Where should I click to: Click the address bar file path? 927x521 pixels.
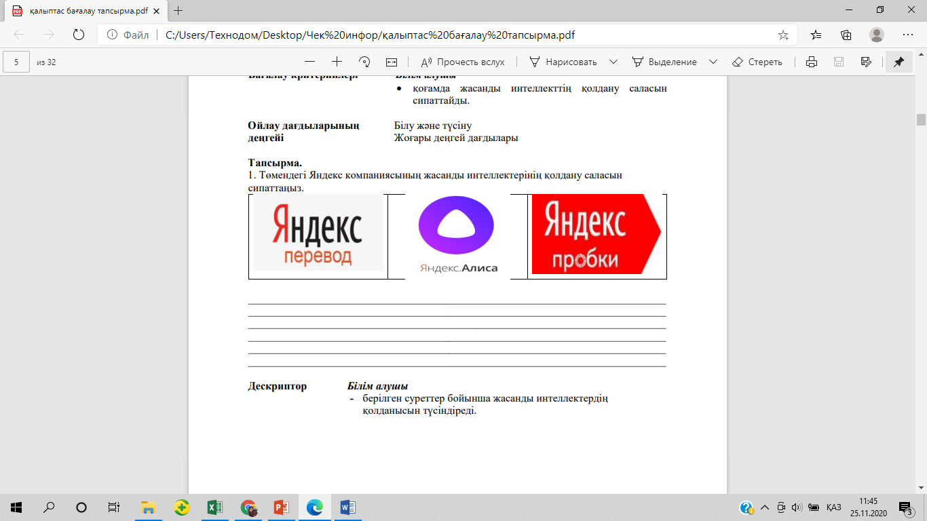(x=371, y=35)
